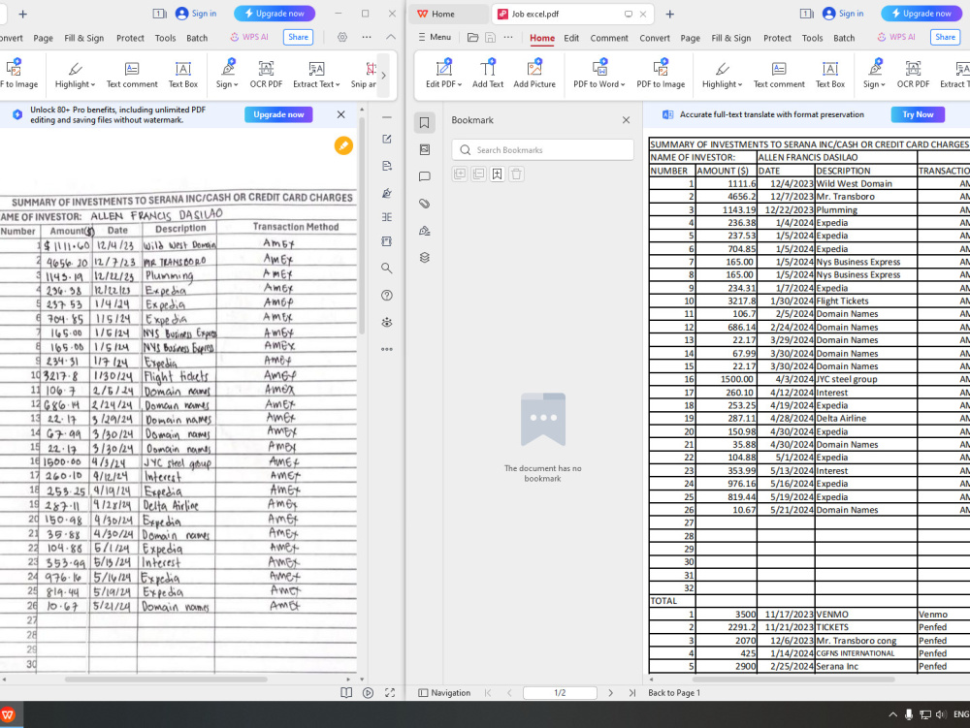The image size is (970, 728).
Task: Dismiss the Unlock Pro benefits banner
Action: pyautogui.click(x=340, y=114)
